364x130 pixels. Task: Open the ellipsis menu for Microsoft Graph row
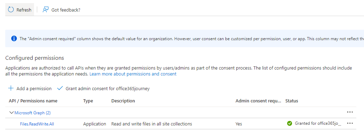(x=350, y=112)
